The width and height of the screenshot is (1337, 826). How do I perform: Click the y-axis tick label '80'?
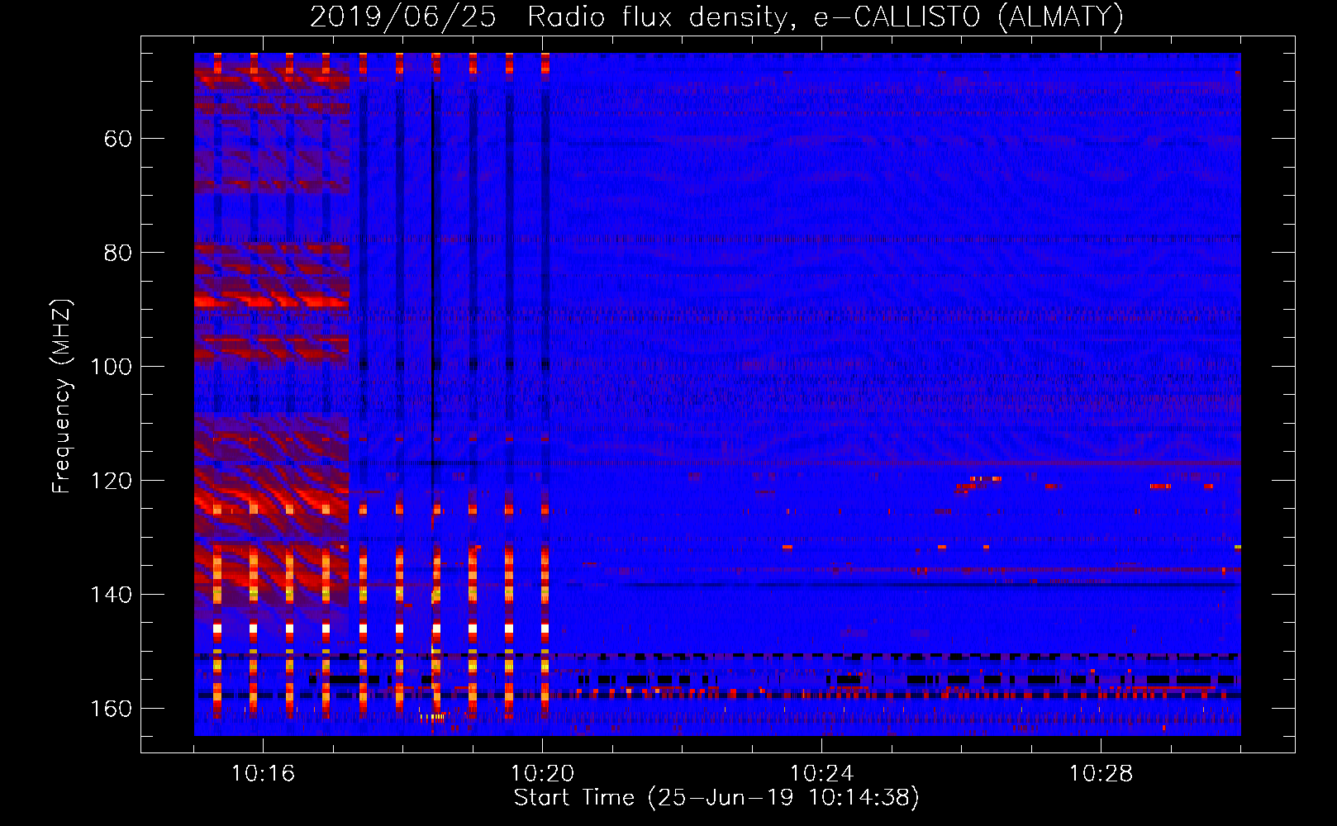click(118, 253)
